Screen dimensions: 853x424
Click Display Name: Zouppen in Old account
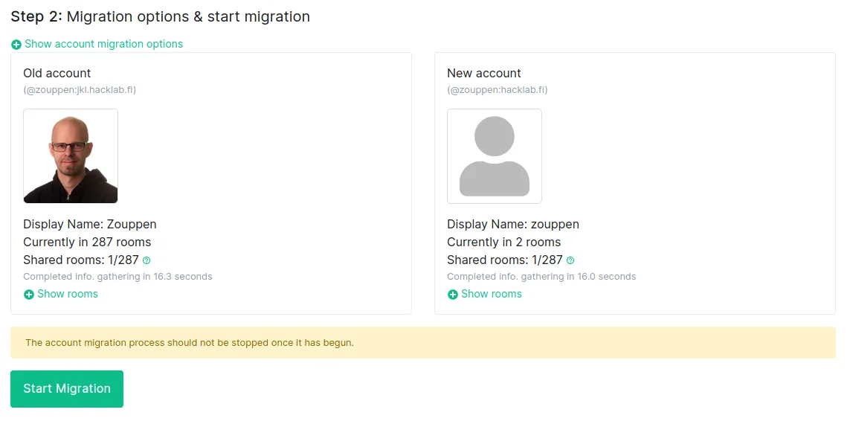tap(90, 224)
